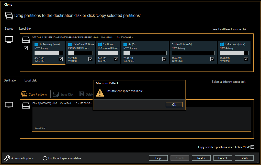Click the warning triangle in the dialog
Image resolution: width=261 pixels, height=165 pixels.
coord(100,93)
